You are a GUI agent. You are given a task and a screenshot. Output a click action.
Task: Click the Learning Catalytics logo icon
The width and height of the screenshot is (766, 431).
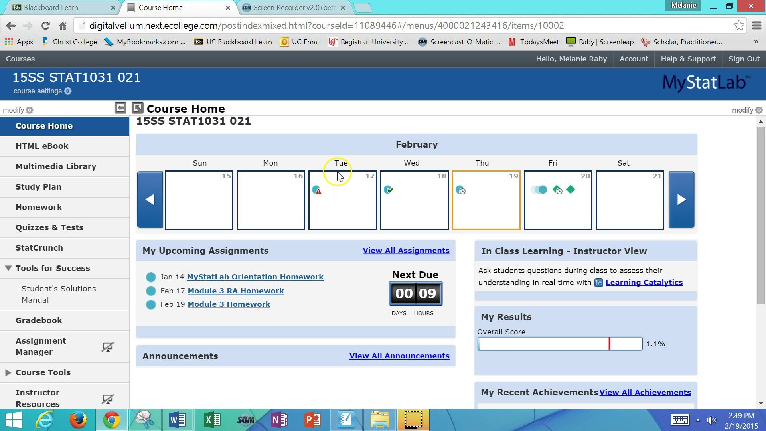598,283
